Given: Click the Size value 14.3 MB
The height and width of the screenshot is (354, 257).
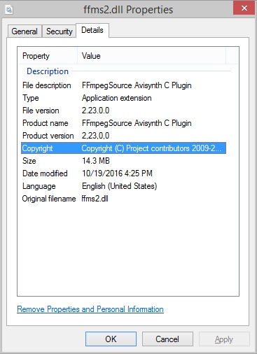Looking at the screenshot, I should [x=96, y=161].
